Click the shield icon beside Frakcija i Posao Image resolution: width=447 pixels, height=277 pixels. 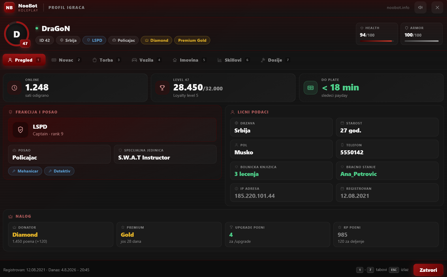10,112
